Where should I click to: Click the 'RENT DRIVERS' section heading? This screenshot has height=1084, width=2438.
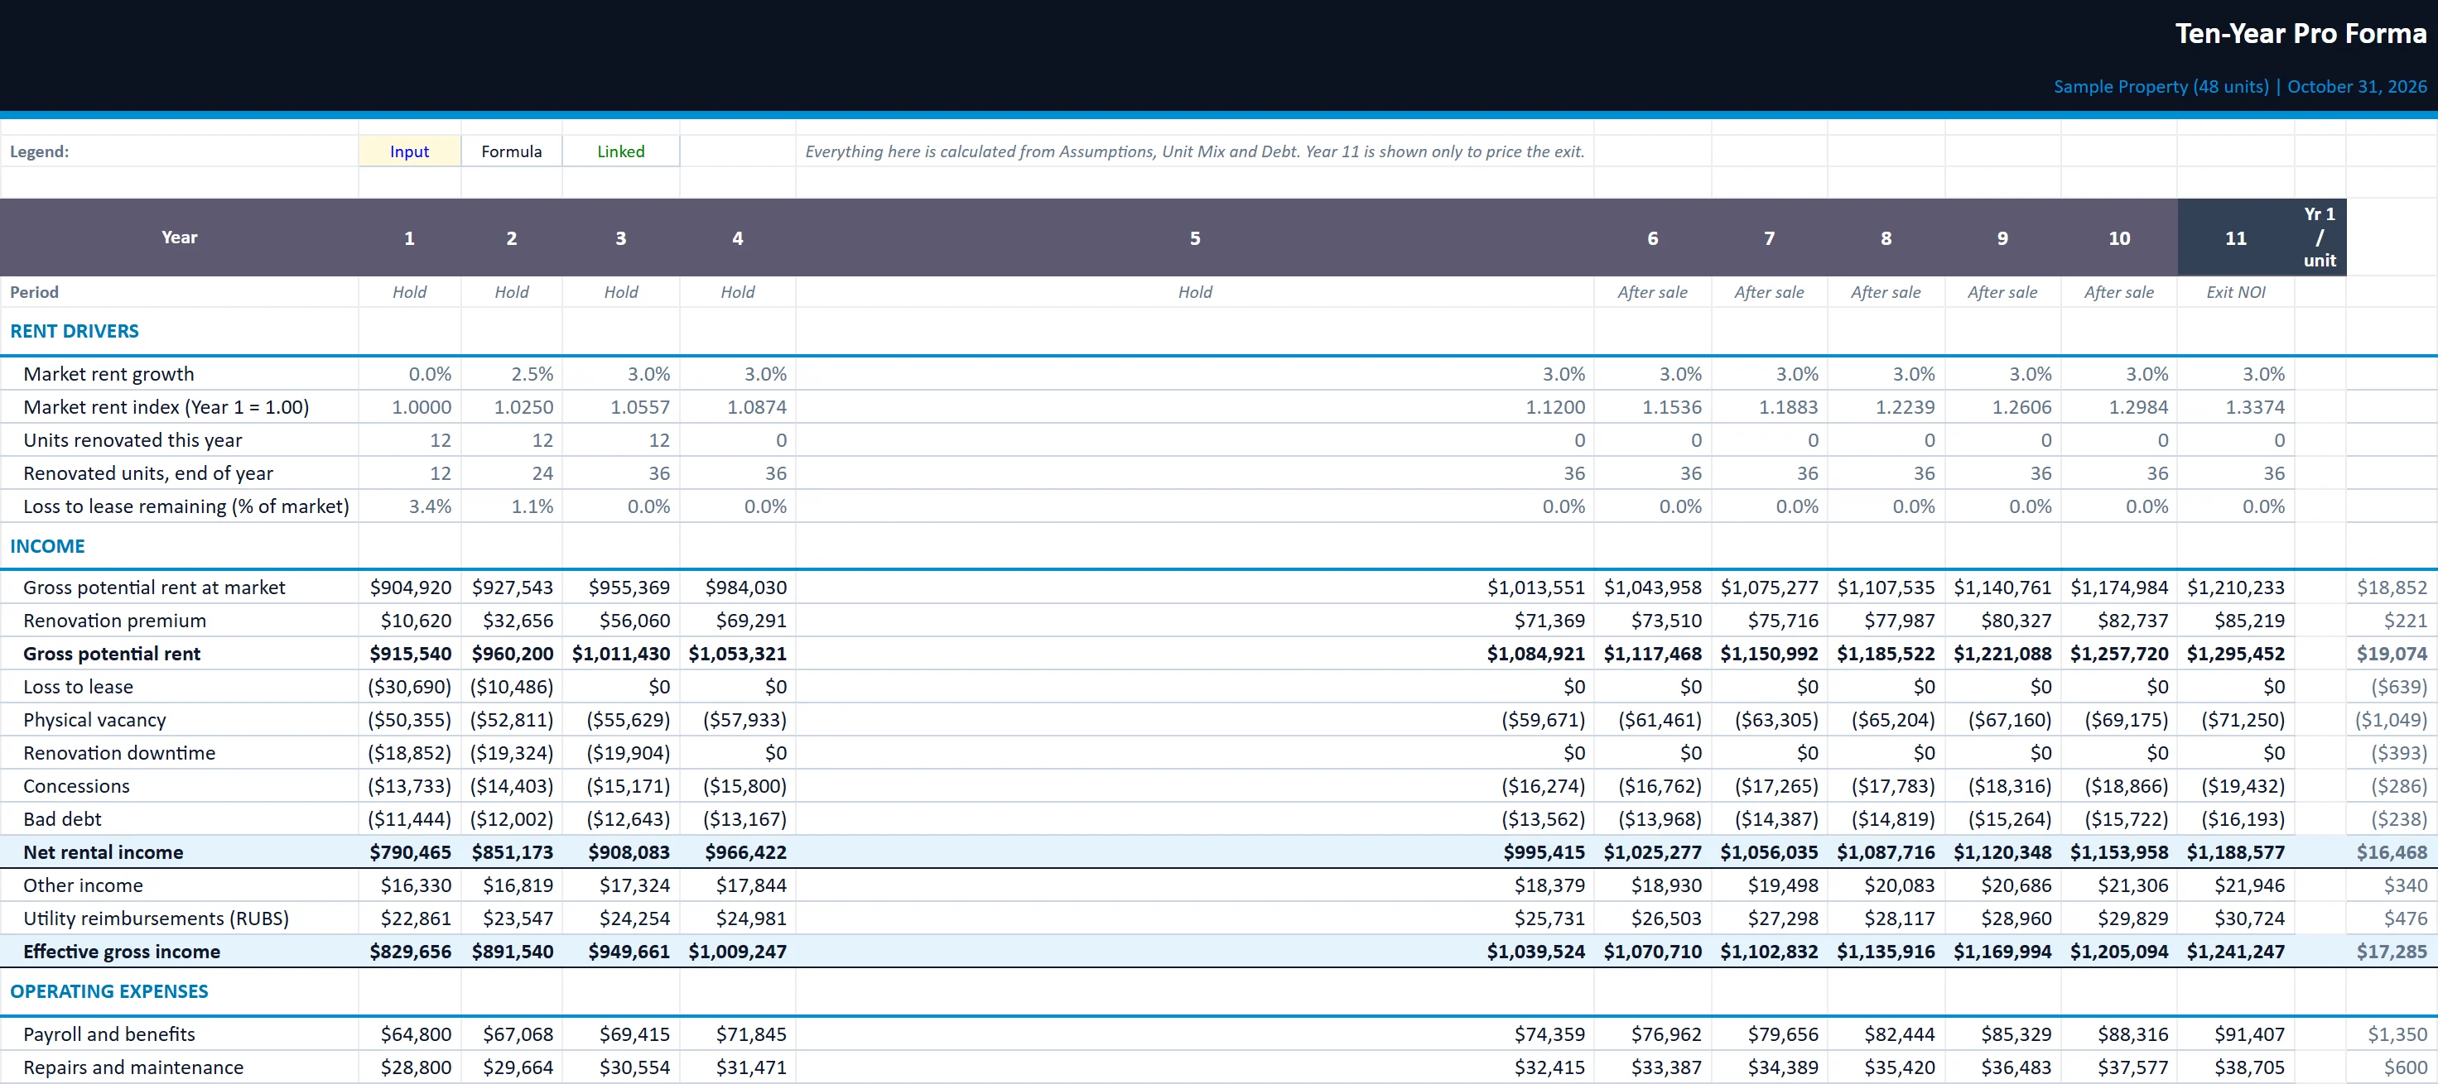click(74, 331)
